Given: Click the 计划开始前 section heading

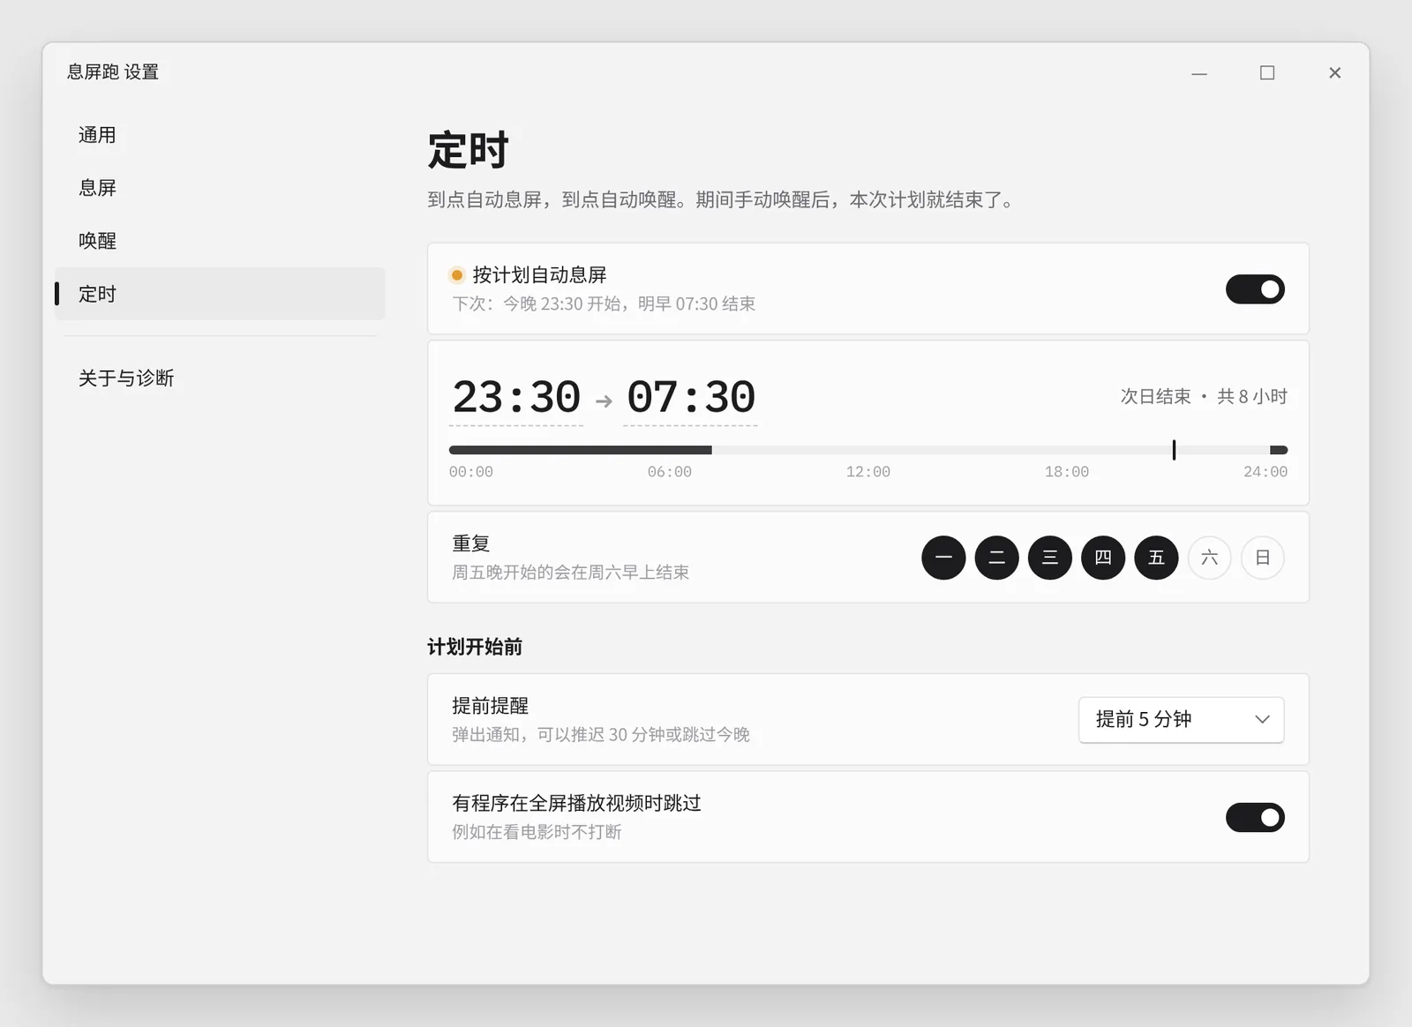Looking at the screenshot, I should tap(475, 648).
